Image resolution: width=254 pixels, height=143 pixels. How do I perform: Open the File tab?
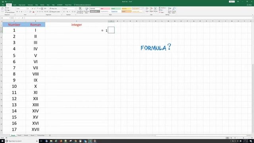point(3,5)
